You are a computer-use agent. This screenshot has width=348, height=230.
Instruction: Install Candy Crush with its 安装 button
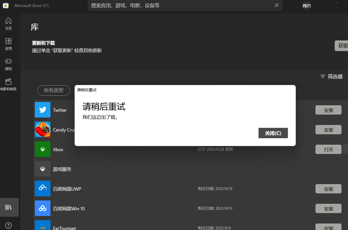(328, 130)
